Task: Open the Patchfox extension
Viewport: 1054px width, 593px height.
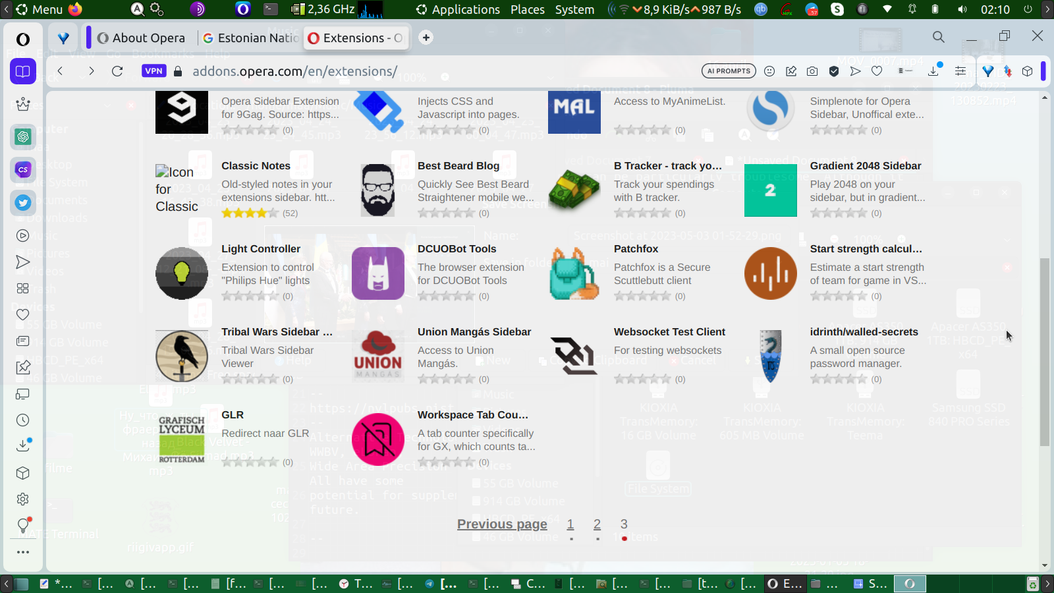Action: tap(636, 248)
